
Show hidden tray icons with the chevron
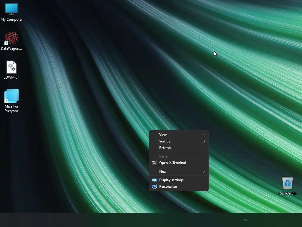245,220
